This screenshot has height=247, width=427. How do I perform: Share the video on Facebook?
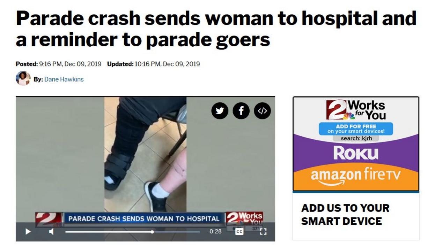pos(241,111)
